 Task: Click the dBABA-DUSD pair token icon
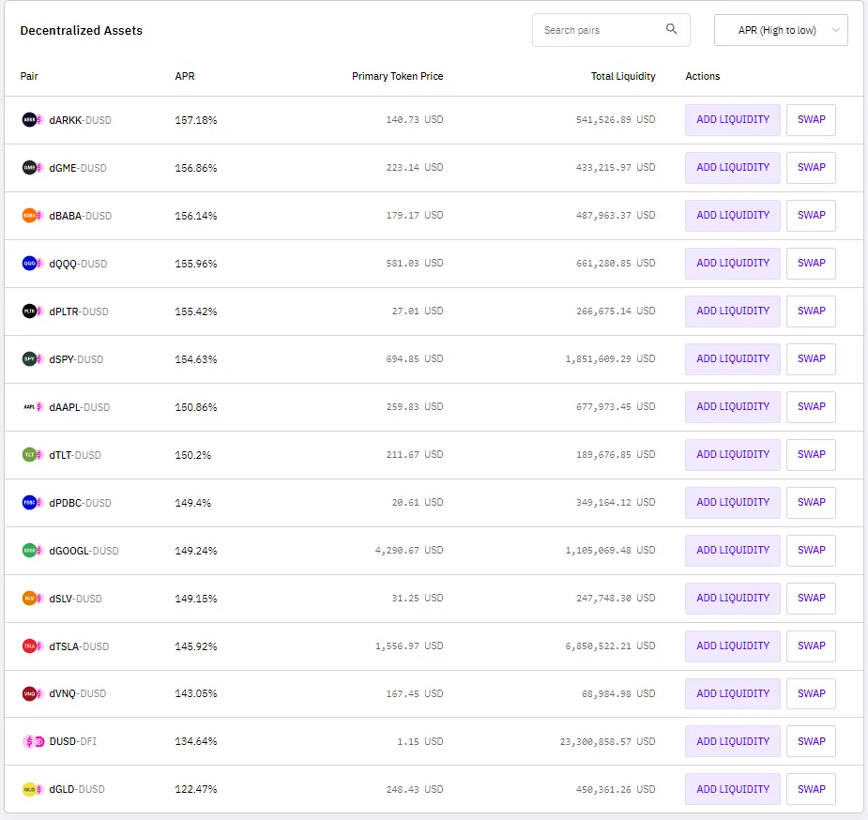33,215
